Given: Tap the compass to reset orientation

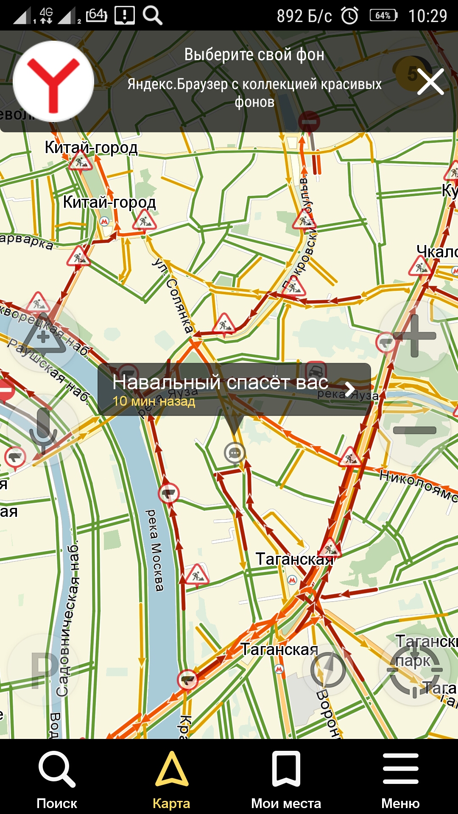Looking at the screenshot, I should coord(328,670).
